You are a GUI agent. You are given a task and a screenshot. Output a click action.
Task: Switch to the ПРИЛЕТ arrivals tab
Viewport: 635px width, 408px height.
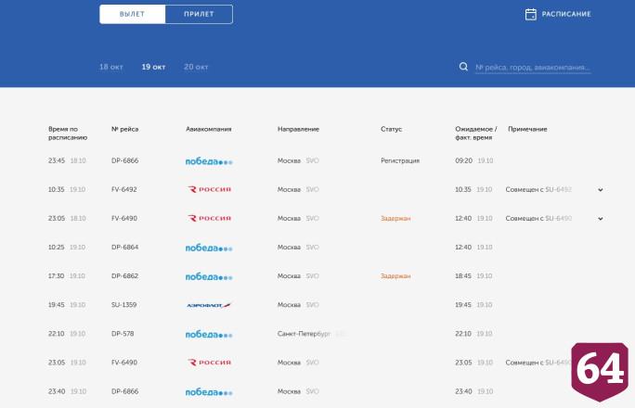[199, 14]
